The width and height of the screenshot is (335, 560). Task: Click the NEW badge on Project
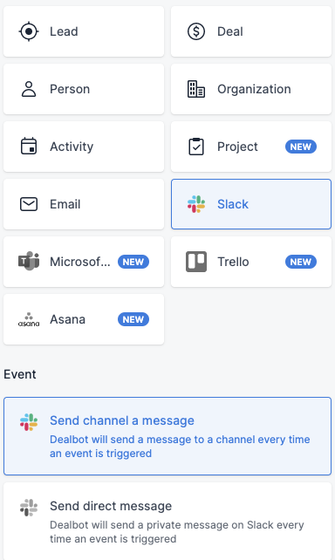(301, 147)
